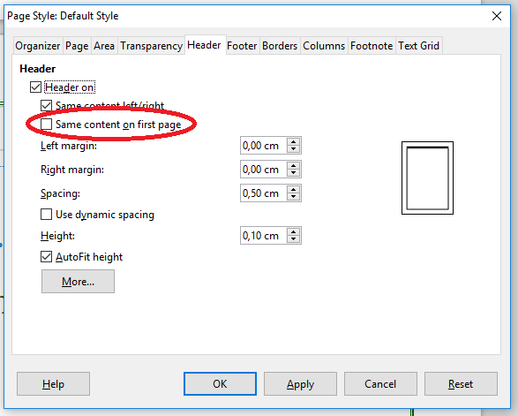The width and height of the screenshot is (518, 416).
Task: Decrease Spacing value with down arrow
Action: coord(293,197)
